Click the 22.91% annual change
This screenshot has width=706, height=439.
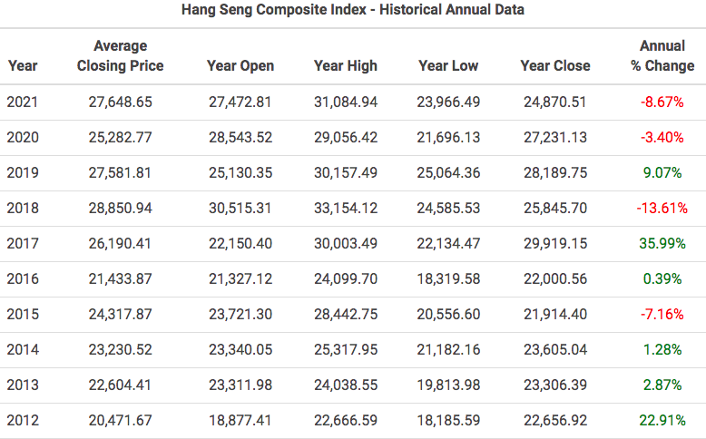click(x=662, y=421)
